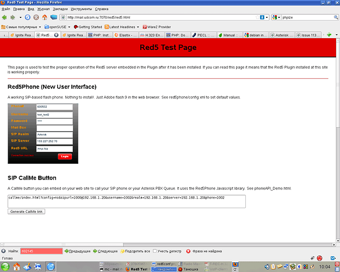Click the Phone# input field
Screen dimensions: 340x272
pos(54,107)
